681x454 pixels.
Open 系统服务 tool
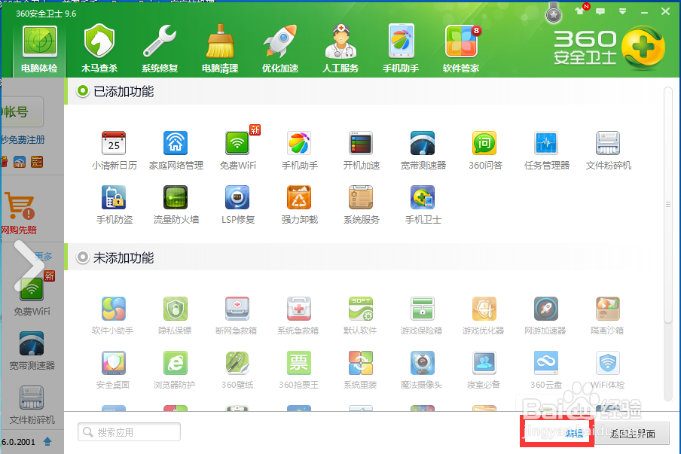pos(362,205)
